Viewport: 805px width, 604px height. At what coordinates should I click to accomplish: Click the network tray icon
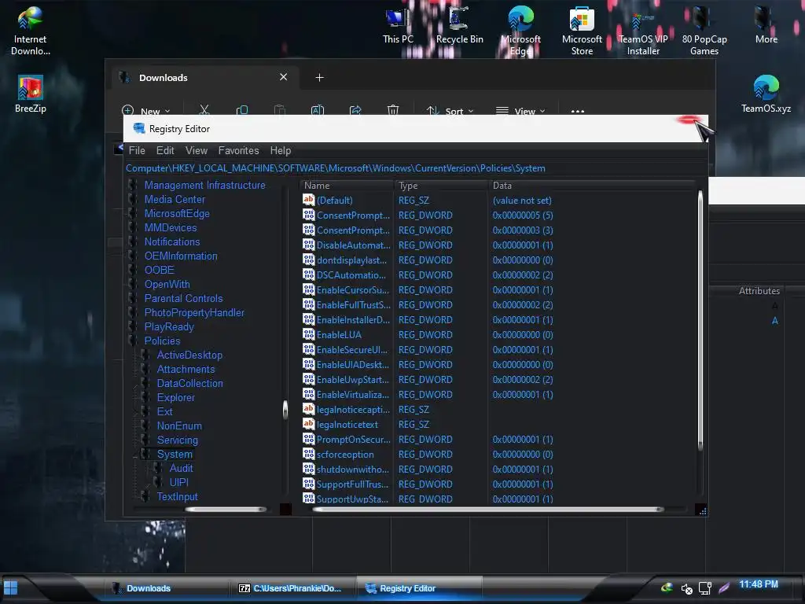coord(705,588)
